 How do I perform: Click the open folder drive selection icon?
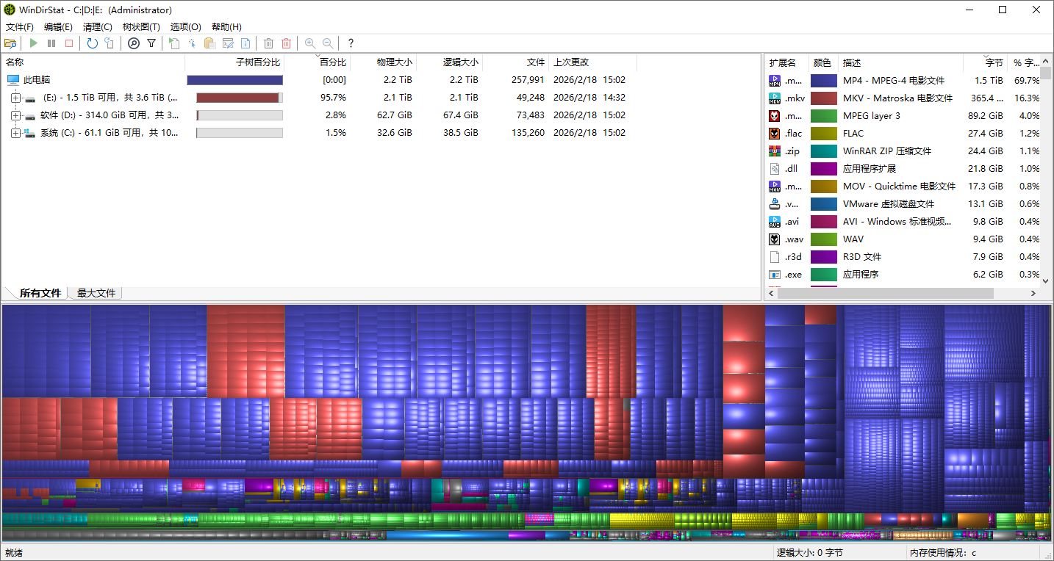click(x=10, y=43)
